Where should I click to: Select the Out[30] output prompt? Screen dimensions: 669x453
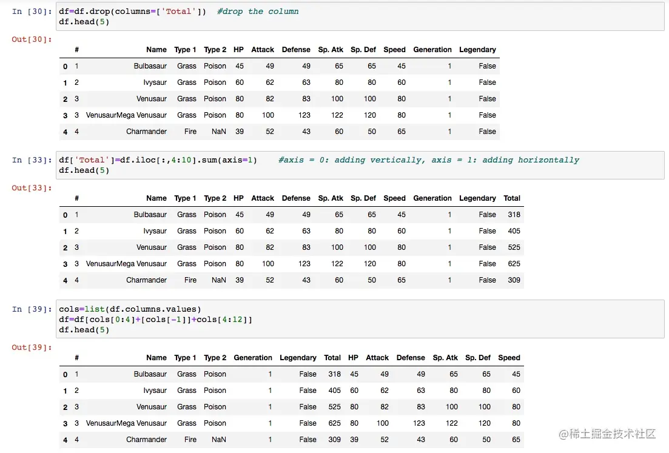tap(32, 39)
